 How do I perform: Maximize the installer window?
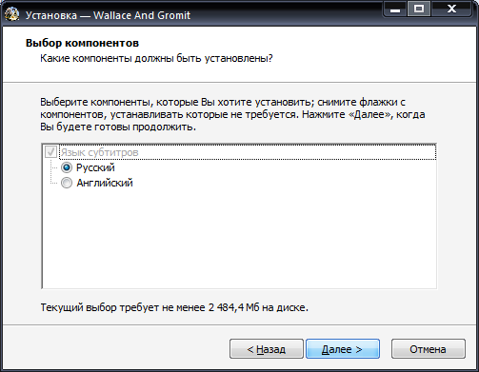[419, 10]
